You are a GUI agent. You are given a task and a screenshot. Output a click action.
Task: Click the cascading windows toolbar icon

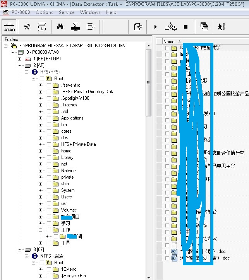204,27
